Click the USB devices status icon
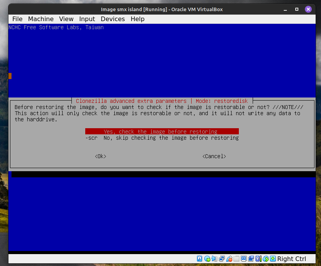The width and height of the screenshot is (321, 266). pos(229,259)
